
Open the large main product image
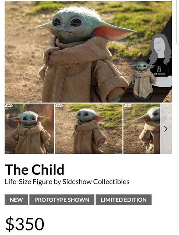point(88,52)
